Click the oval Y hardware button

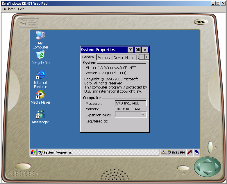click(x=210, y=147)
